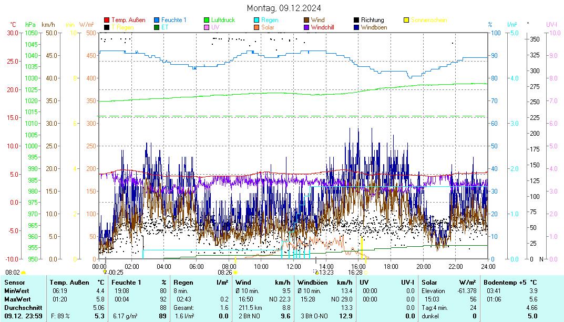Viewport: 564px width, 322px height.
Task: Click the dark blue Windböen legend square
Action: pyautogui.click(x=356, y=27)
